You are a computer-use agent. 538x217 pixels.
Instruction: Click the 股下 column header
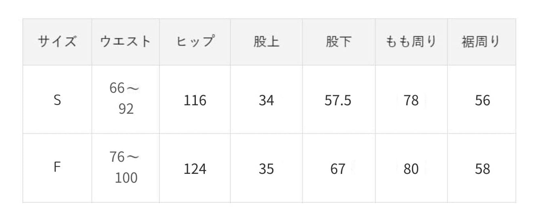coord(339,42)
